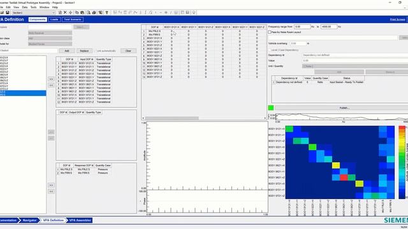The height and width of the screenshot is (229, 408).
Task: Open the File menu
Action: [x=1, y=7]
